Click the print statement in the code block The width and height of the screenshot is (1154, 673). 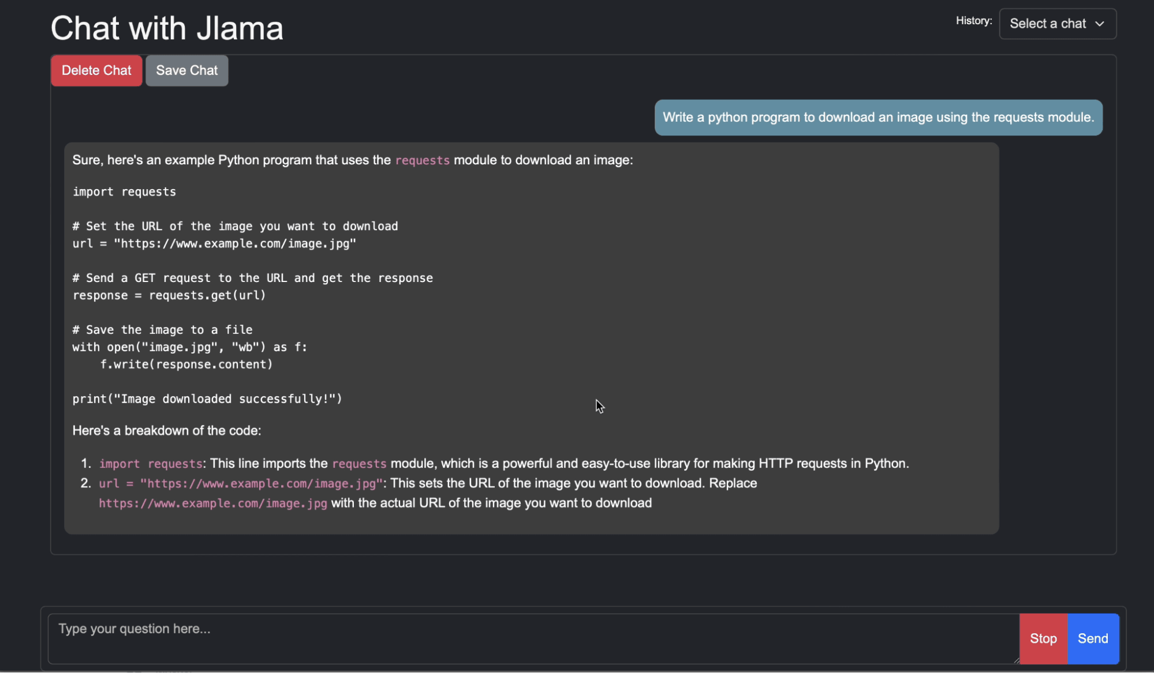pos(207,398)
